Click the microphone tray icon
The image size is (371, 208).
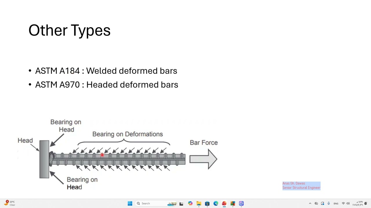click(x=329, y=203)
